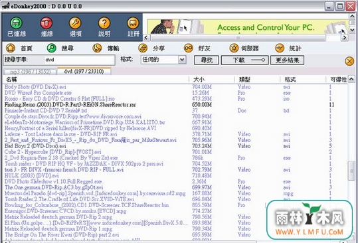Select 2_Dvd Region-Free 2.18 result
Screen dimensions: 358x243
(61, 158)
